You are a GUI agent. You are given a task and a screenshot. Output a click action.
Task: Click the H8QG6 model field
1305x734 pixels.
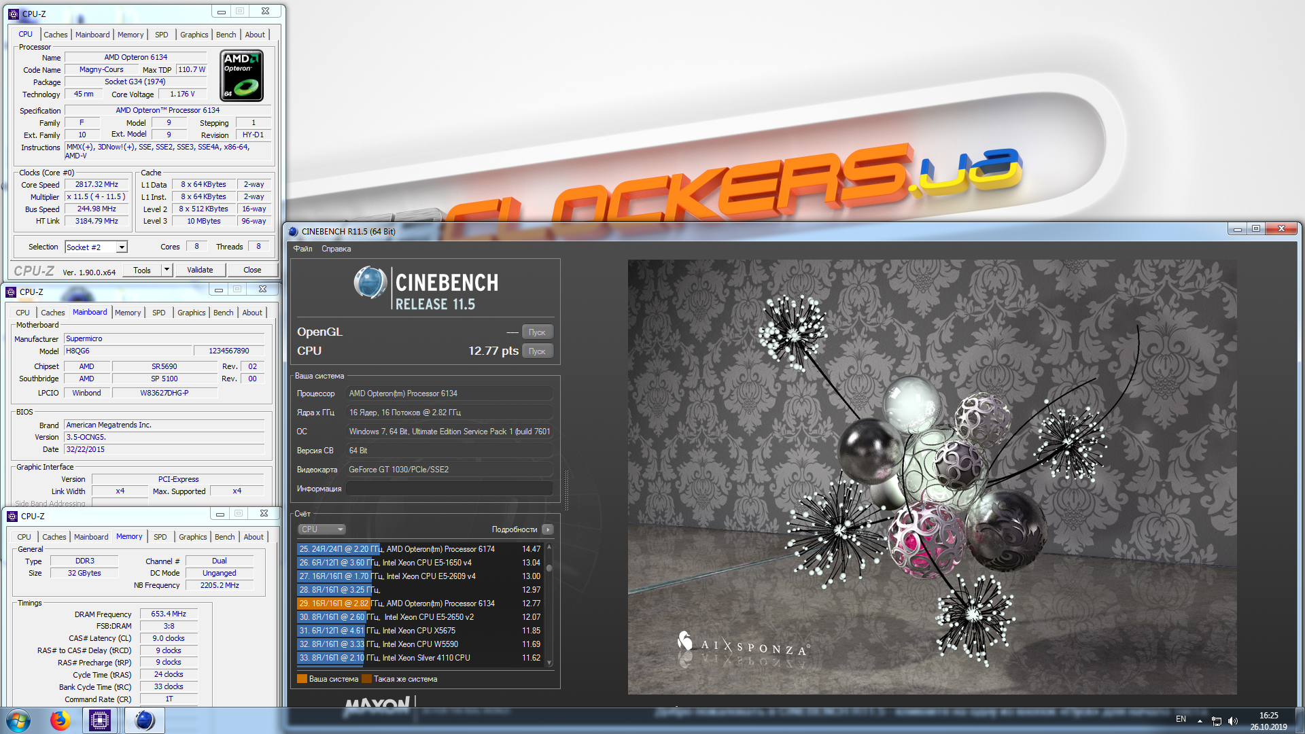(128, 351)
